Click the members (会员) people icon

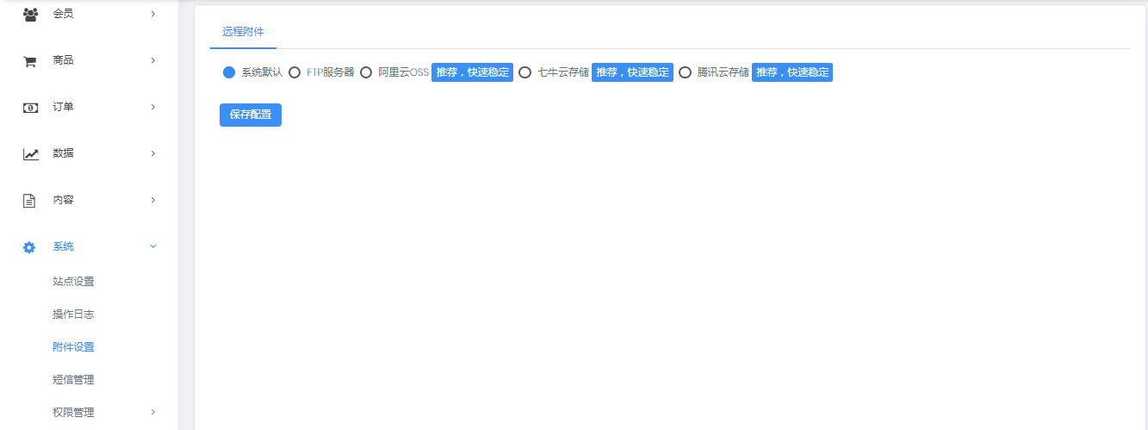click(30, 14)
